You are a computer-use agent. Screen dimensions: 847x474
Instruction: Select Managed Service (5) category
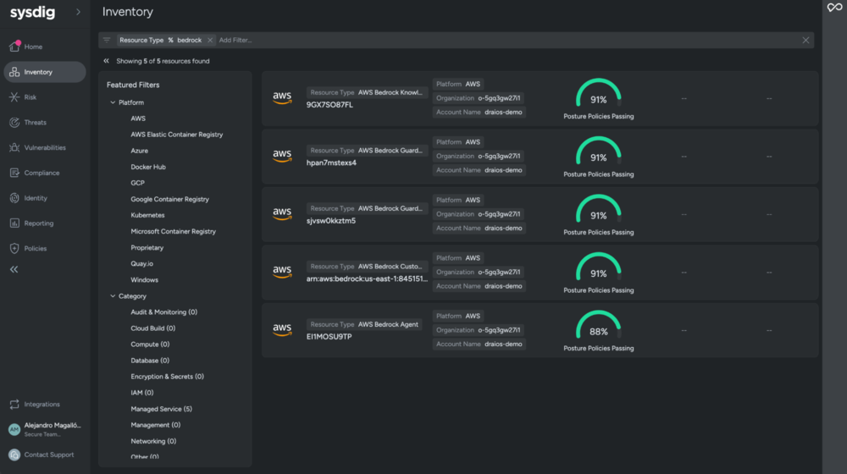[x=161, y=409]
